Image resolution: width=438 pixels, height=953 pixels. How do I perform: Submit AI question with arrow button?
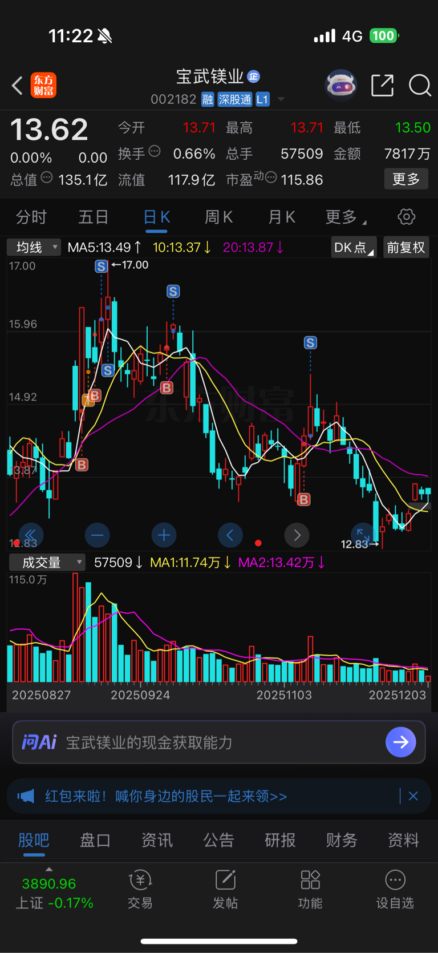(x=401, y=742)
